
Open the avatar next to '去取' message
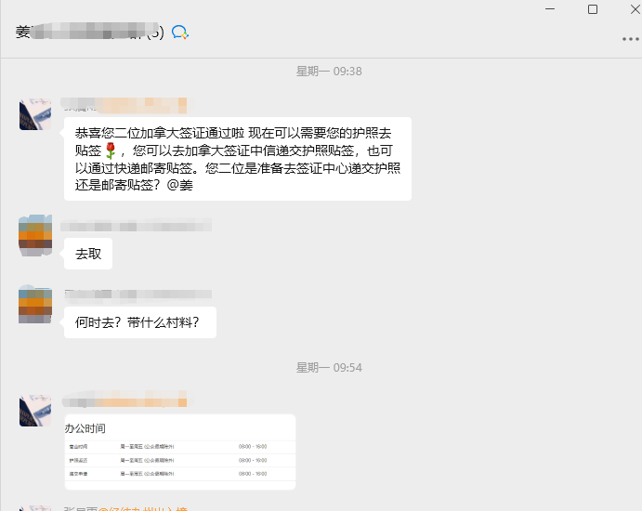pyautogui.click(x=35, y=235)
